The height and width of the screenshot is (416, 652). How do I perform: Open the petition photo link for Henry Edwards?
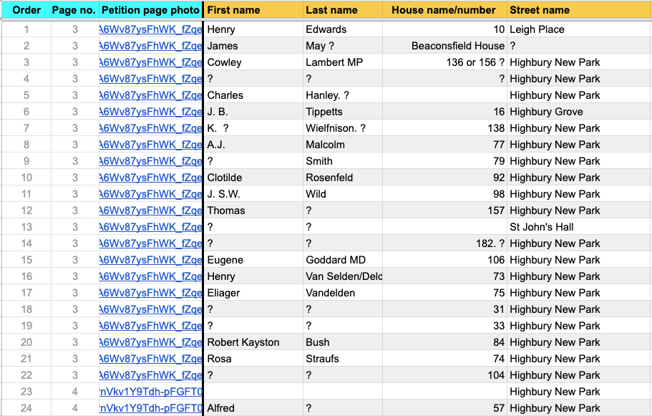(x=151, y=29)
